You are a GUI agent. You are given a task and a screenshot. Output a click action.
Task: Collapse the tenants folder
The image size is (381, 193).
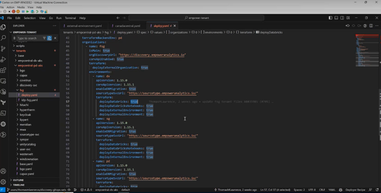[x=21, y=51]
